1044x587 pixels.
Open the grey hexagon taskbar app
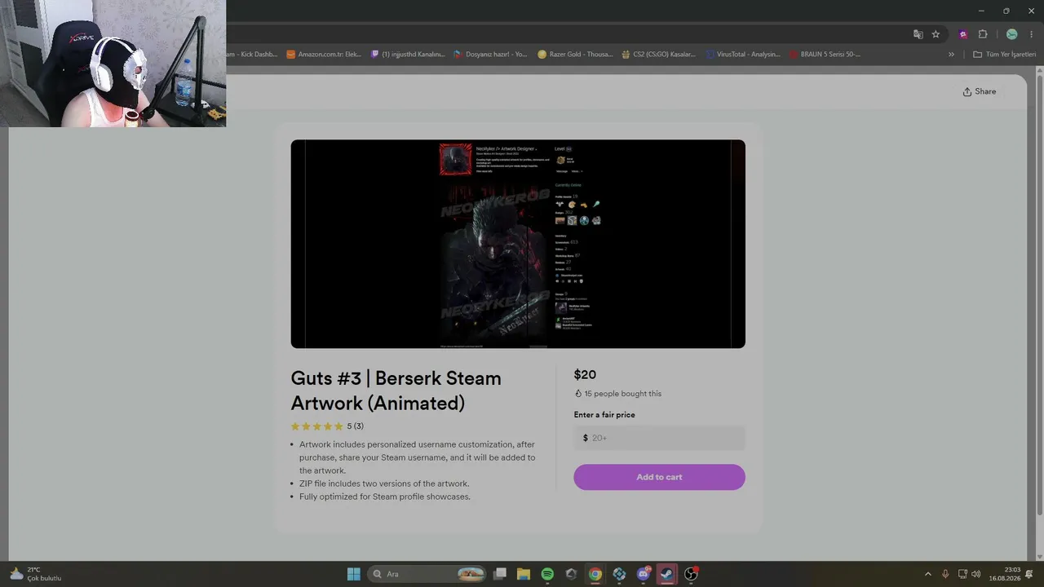pyautogui.click(x=571, y=574)
